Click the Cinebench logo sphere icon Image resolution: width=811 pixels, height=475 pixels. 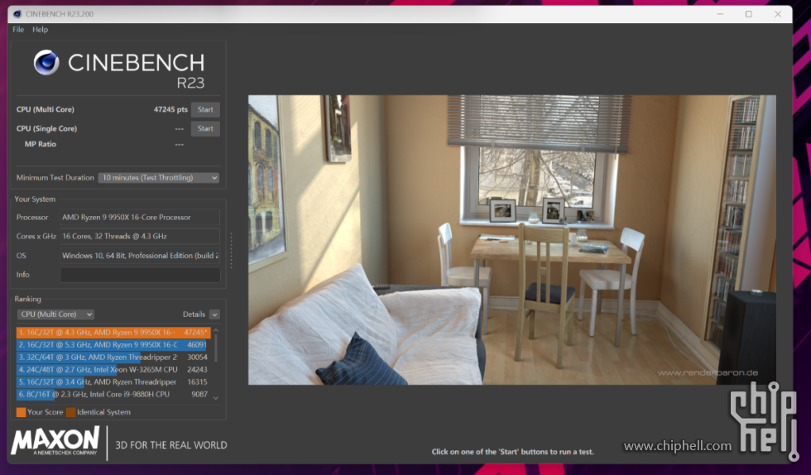coord(46,63)
